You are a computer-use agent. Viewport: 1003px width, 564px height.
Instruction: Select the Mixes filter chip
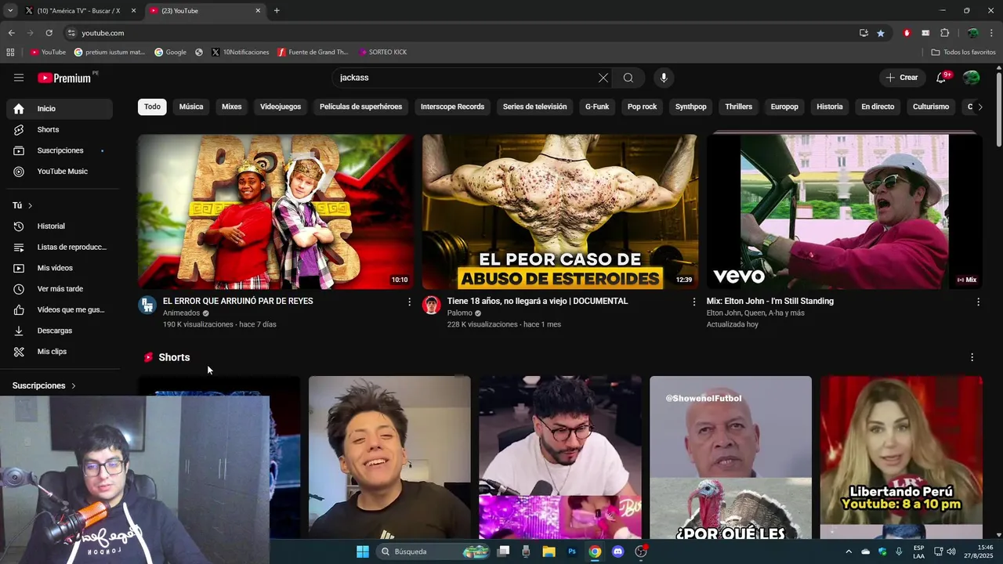tap(232, 107)
